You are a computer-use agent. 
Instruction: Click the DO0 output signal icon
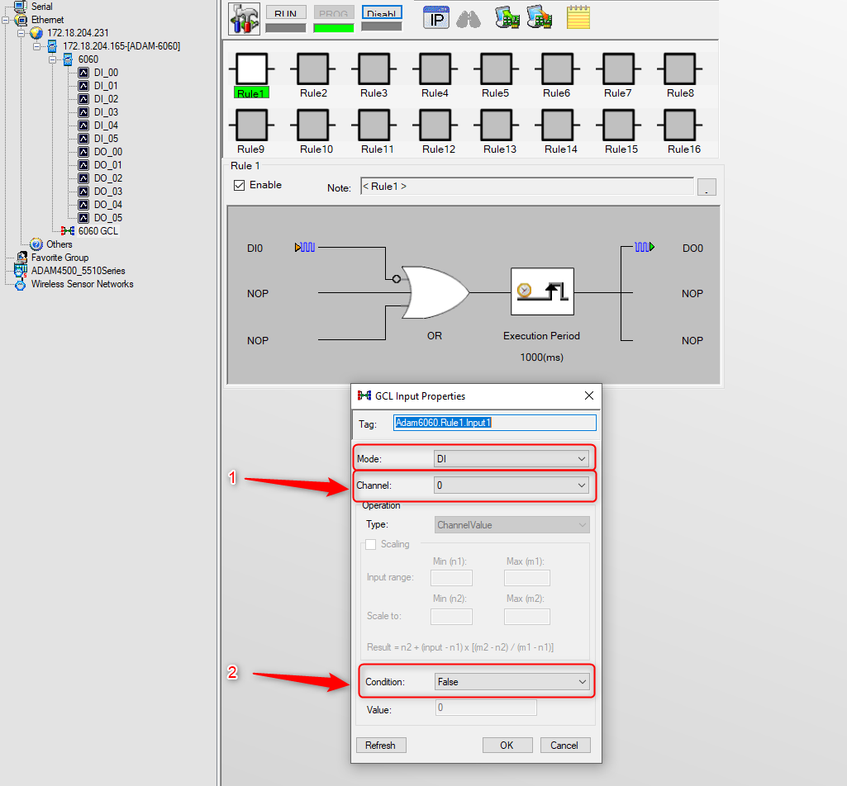(x=645, y=247)
